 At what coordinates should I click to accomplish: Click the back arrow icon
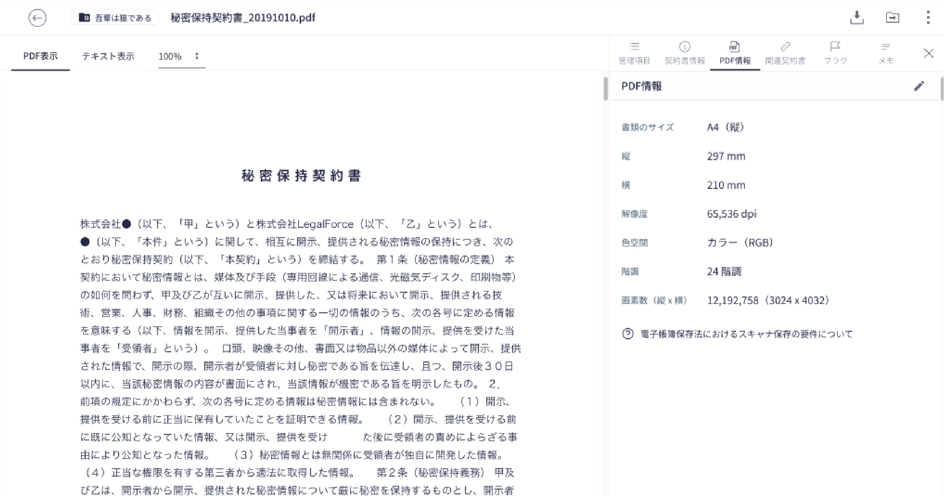click(37, 18)
